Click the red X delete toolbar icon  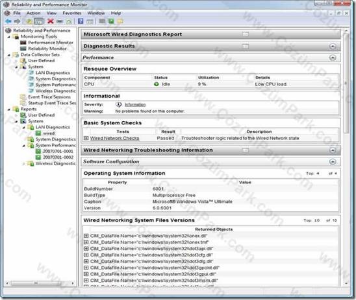(51, 21)
